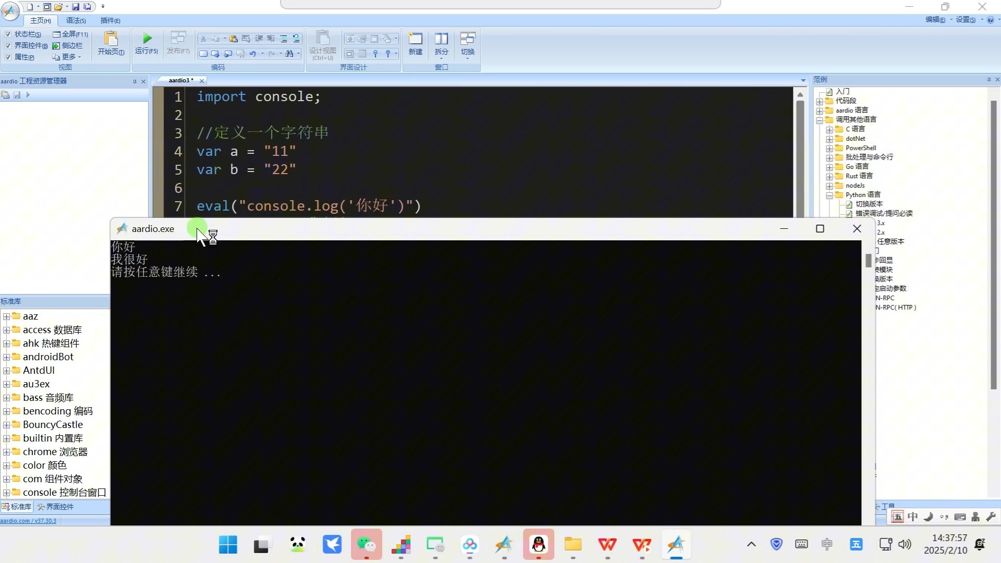Click the File Explorer folder icon in taskbar
The image size is (1001, 563).
click(x=573, y=545)
